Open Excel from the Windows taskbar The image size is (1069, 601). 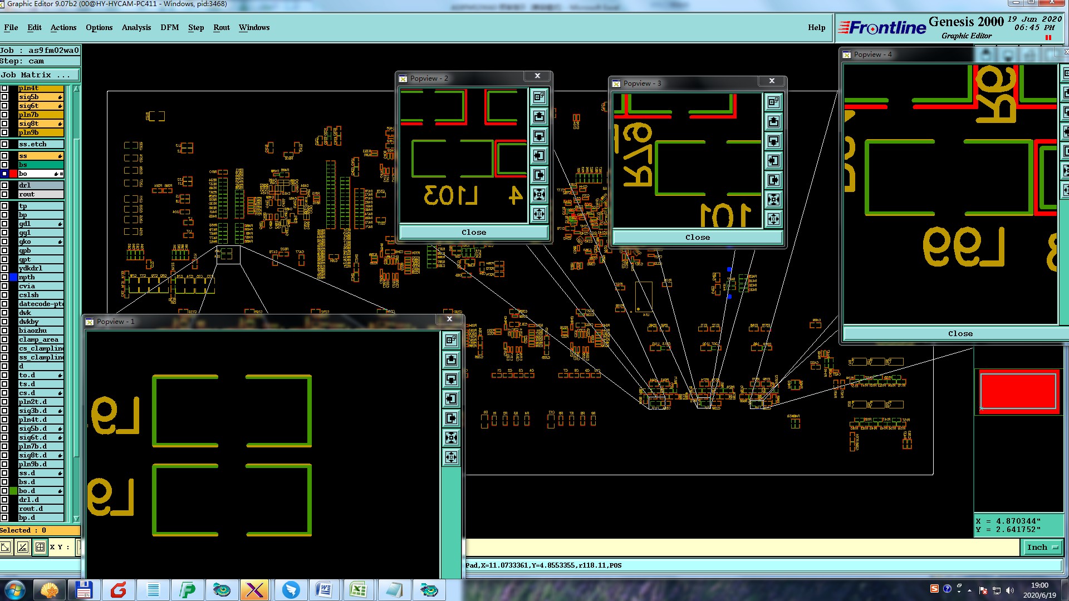358,590
